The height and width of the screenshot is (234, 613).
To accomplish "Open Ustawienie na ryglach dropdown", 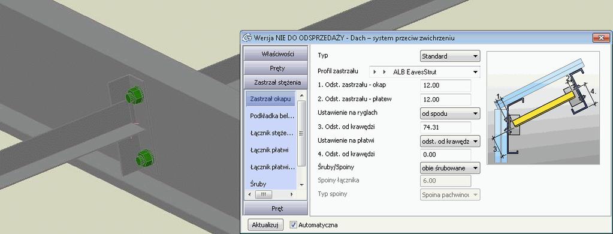I will (x=450, y=114).
